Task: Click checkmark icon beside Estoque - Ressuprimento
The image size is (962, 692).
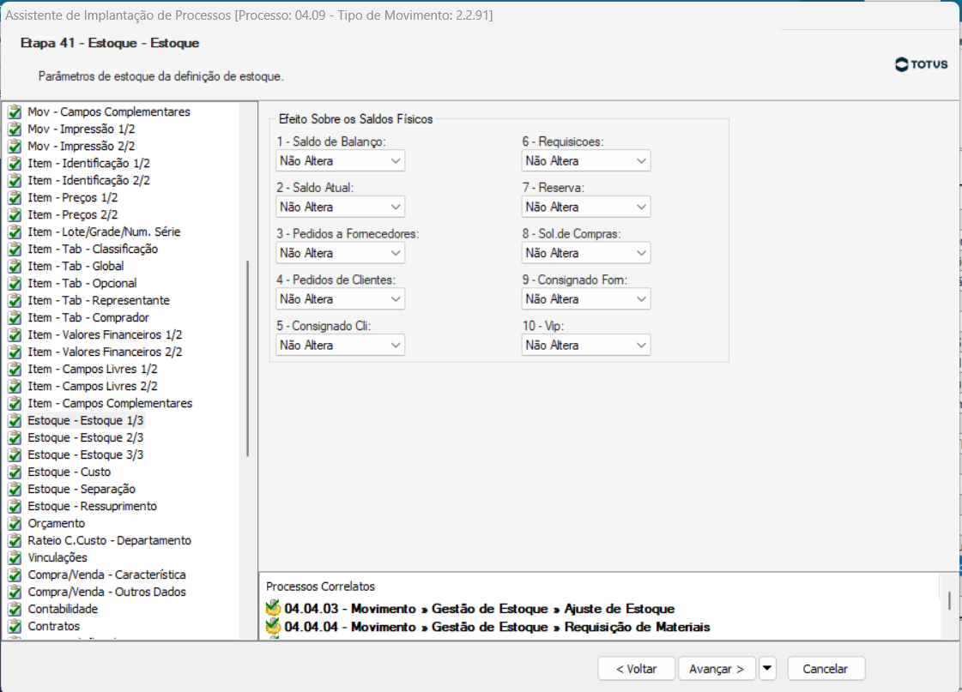Action: click(15, 507)
